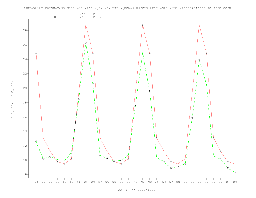Click x-axis forecast hour label 69
Viewport: 256px width, 198px height.
199,182
